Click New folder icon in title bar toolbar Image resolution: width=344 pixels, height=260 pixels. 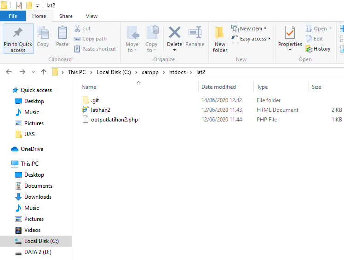pos(29,6)
